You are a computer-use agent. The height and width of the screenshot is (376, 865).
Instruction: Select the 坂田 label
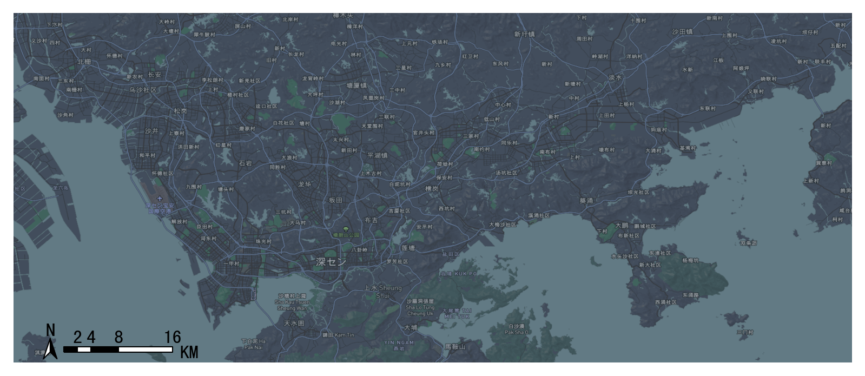[335, 200]
